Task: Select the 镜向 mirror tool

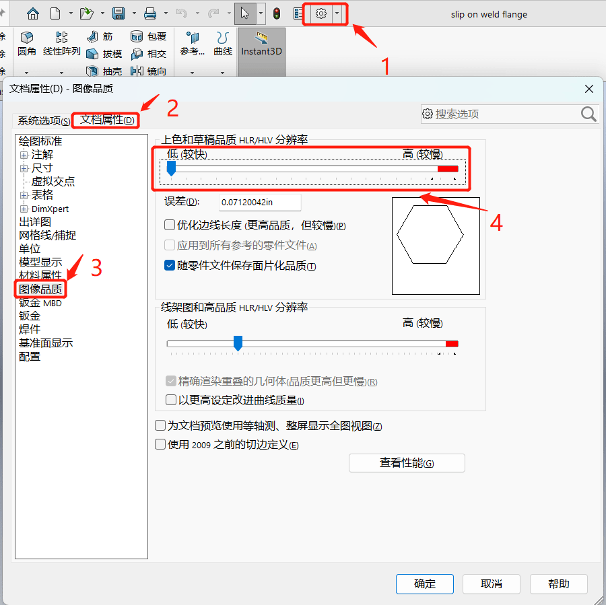Action: coord(148,71)
